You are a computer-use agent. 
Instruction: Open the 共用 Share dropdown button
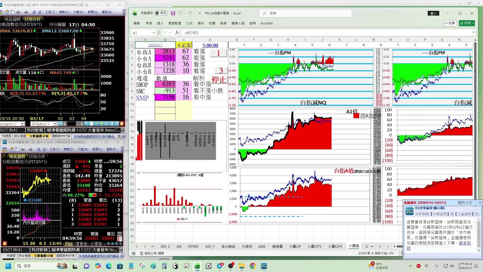[x=467, y=23]
